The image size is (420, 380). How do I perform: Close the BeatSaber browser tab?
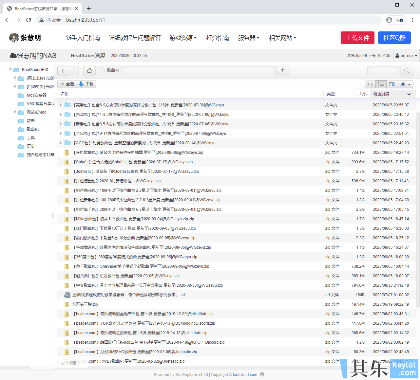pyautogui.click(x=77, y=9)
